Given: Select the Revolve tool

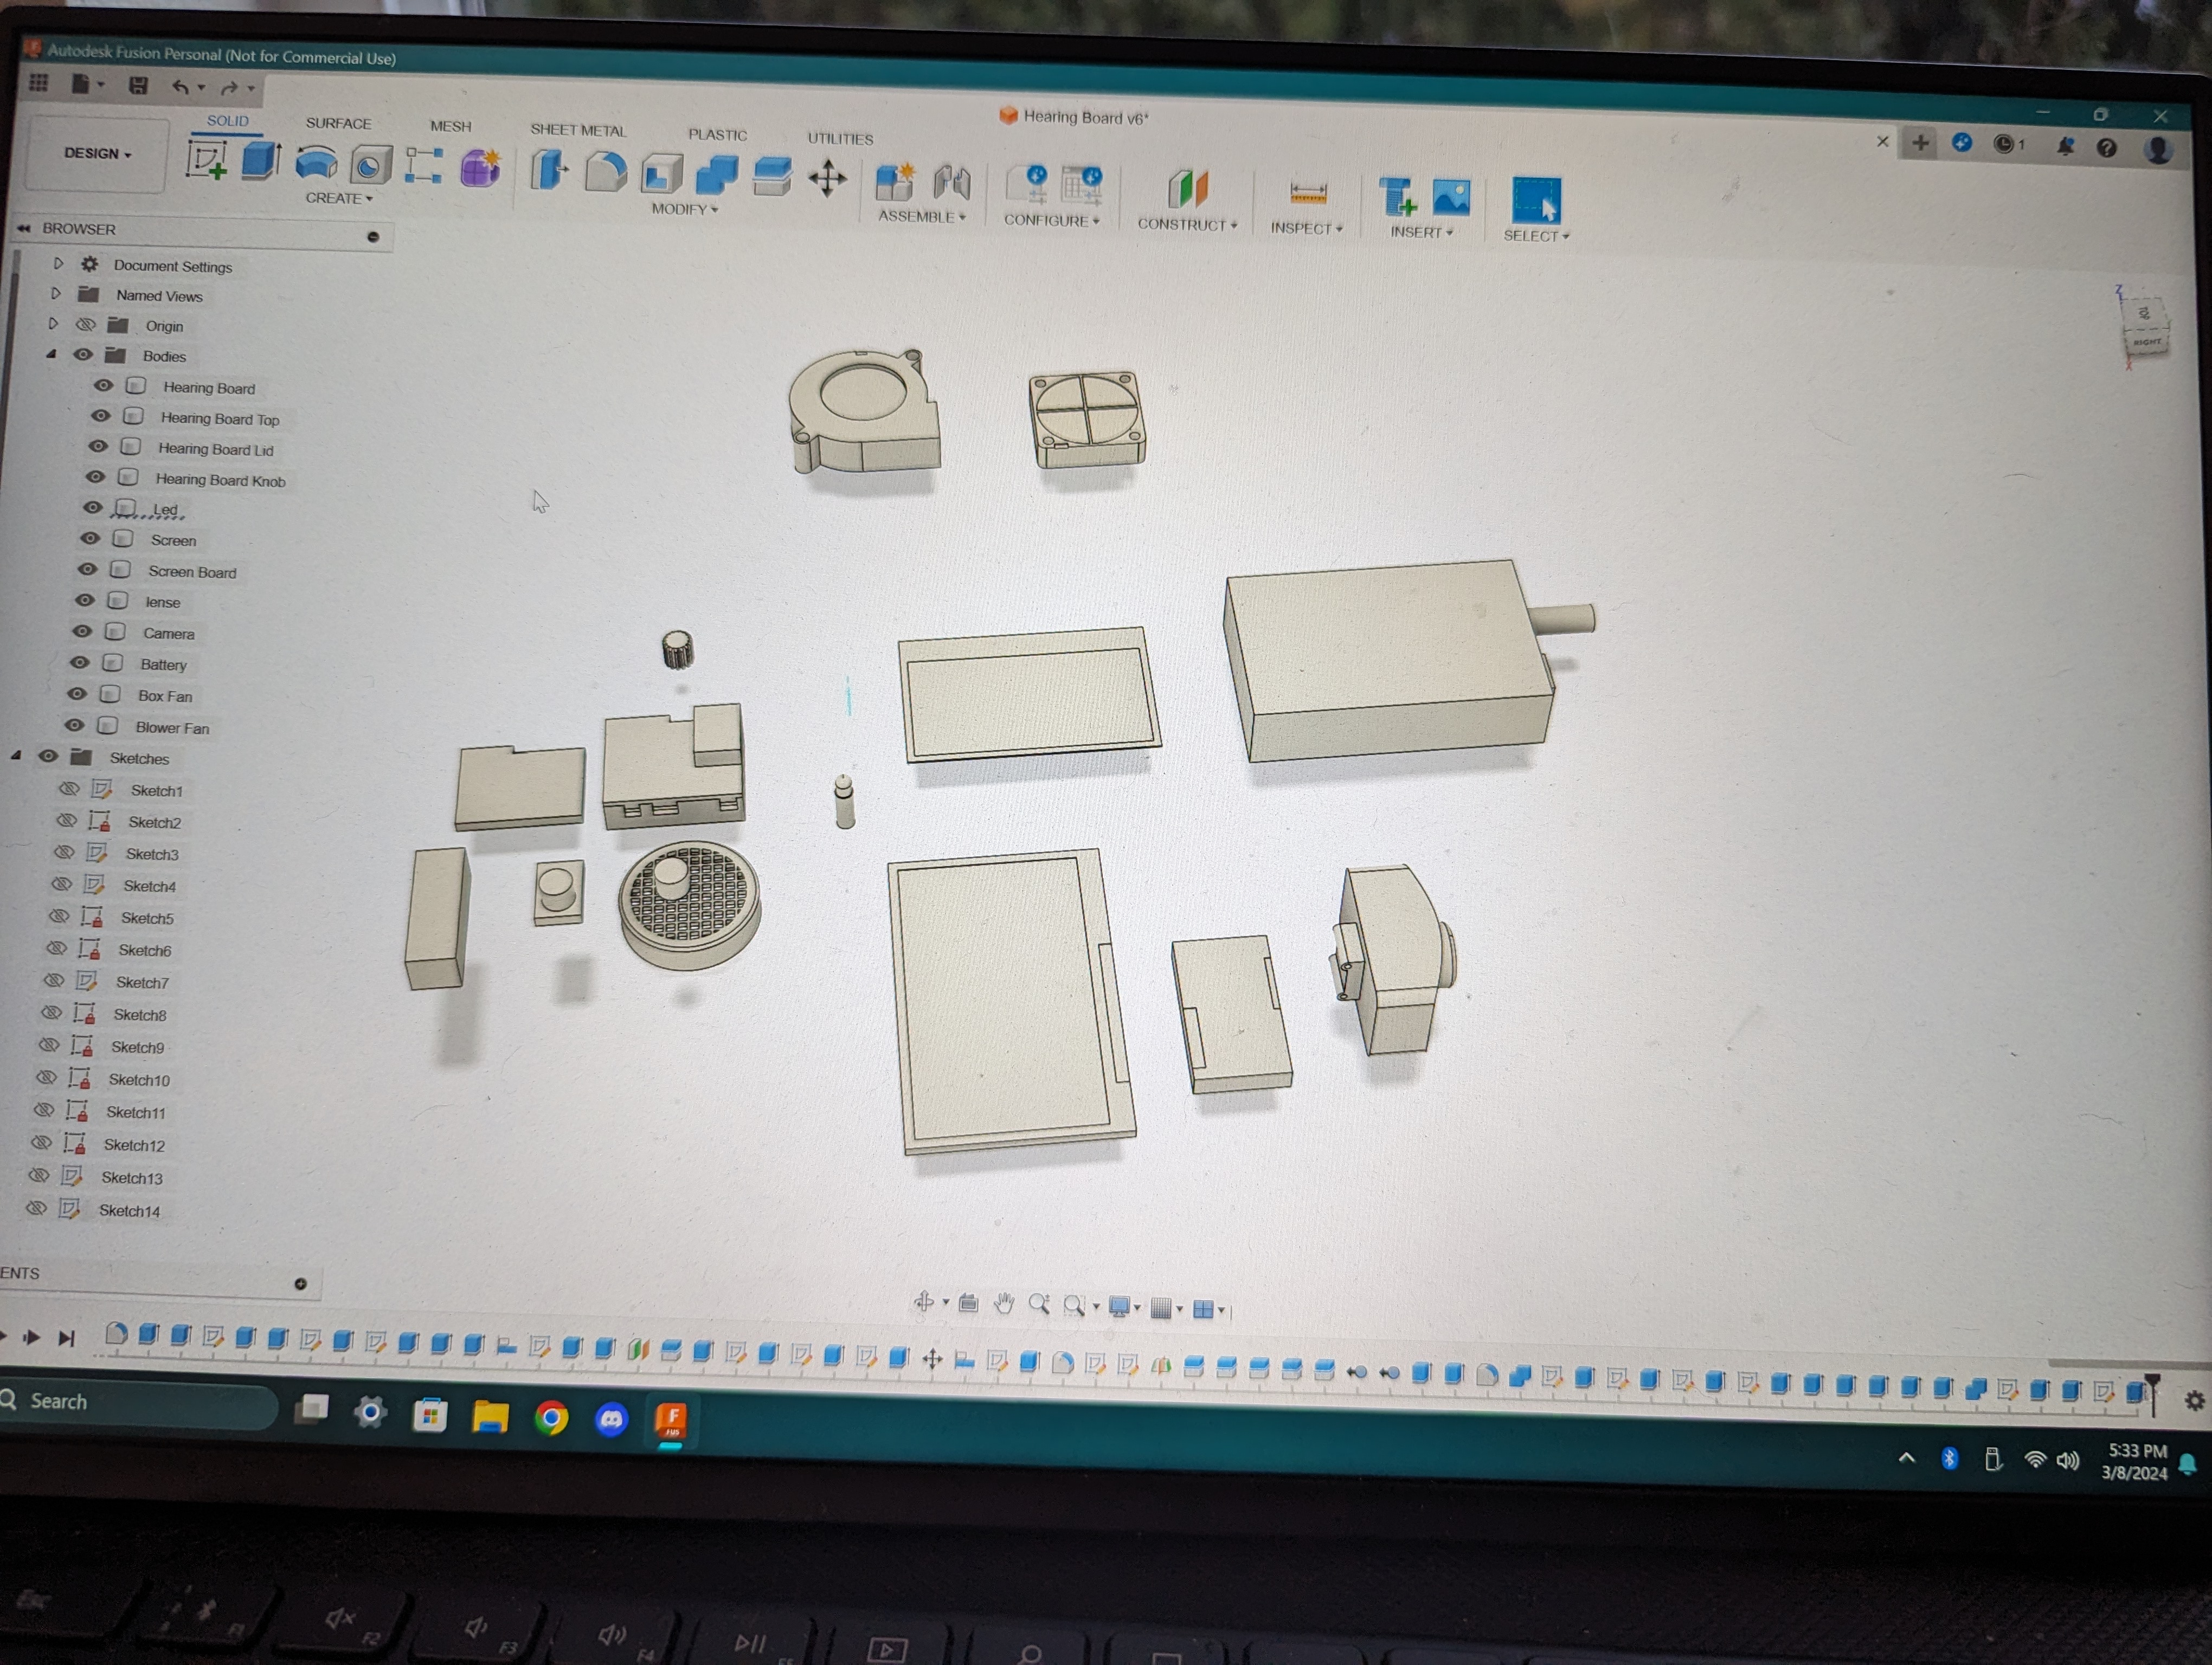Looking at the screenshot, I should point(316,164).
